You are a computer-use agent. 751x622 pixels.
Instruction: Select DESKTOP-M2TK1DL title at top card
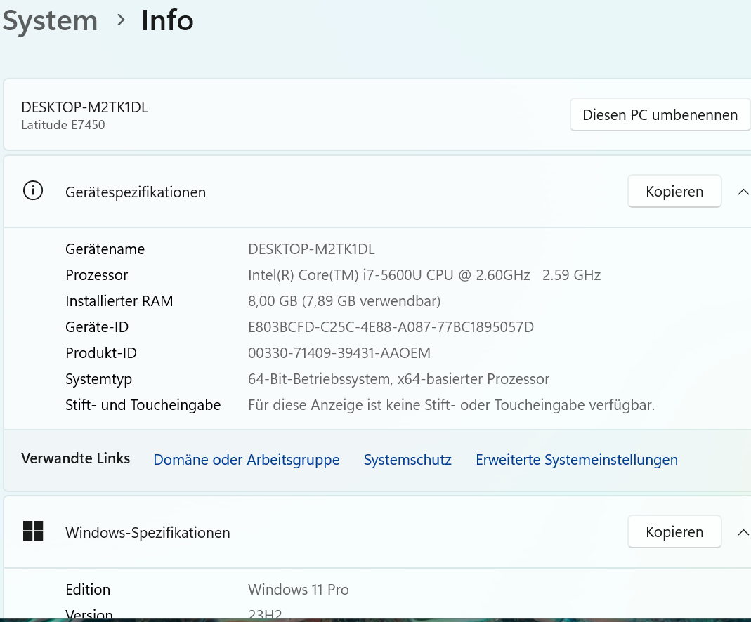(x=85, y=107)
